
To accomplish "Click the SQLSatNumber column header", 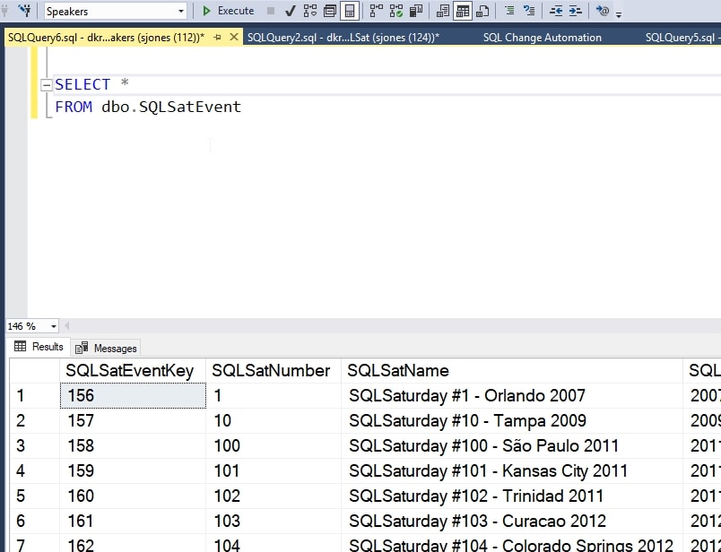I will pos(274,370).
